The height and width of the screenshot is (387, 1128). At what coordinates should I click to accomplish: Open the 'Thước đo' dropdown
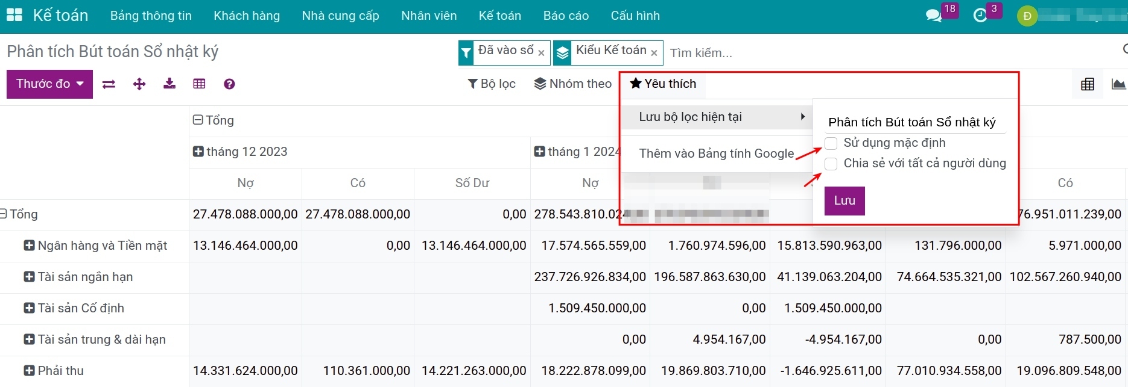click(x=49, y=84)
